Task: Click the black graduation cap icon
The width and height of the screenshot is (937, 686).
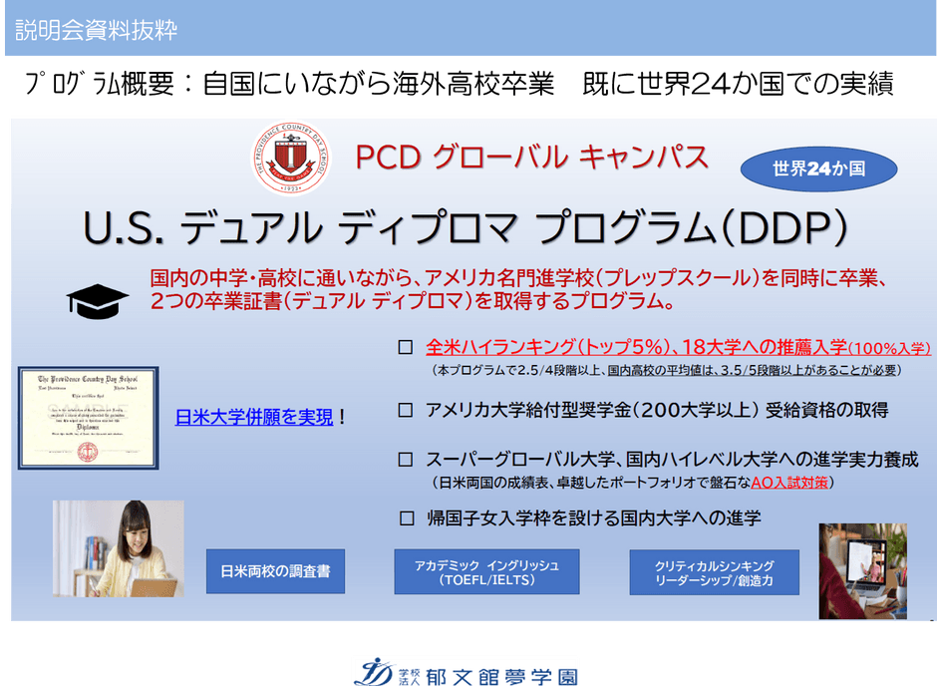Action: click(98, 301)
